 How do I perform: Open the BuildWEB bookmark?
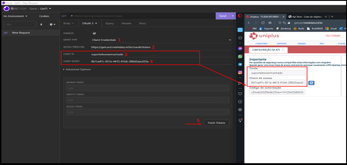point(315,28)
